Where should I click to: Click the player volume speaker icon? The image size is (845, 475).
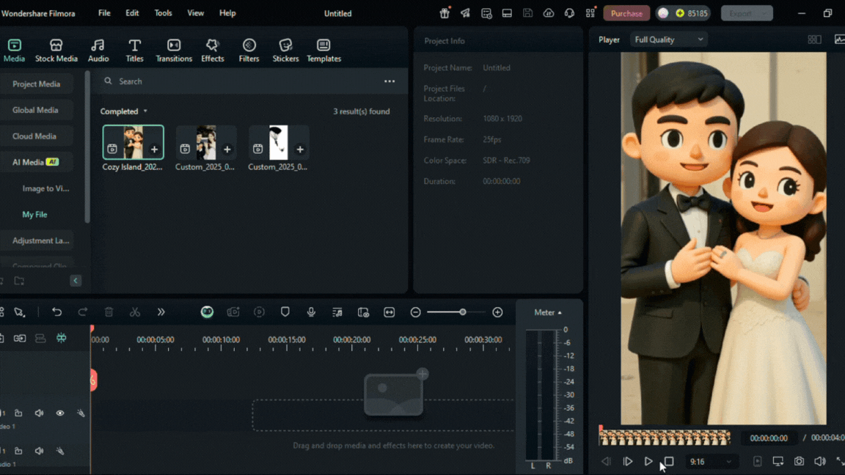(x=819, y=462)
